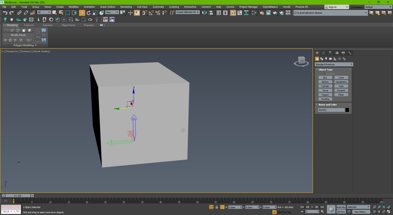Viewport: 393px width, 215px height.
Task: Click the Sphere primitive button
Action: (x=325, y=82)
